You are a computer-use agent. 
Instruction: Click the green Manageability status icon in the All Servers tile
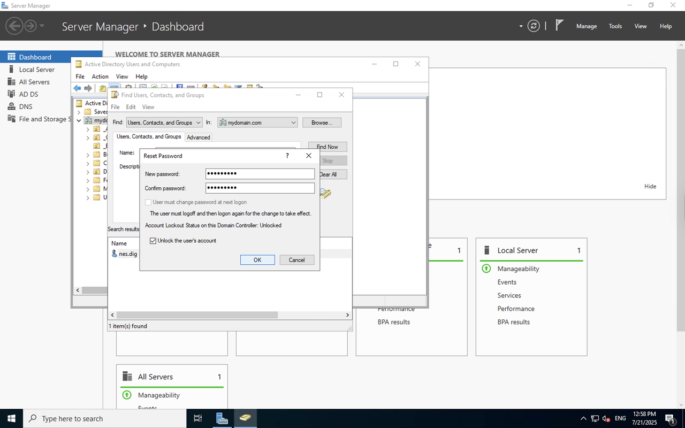126,395
